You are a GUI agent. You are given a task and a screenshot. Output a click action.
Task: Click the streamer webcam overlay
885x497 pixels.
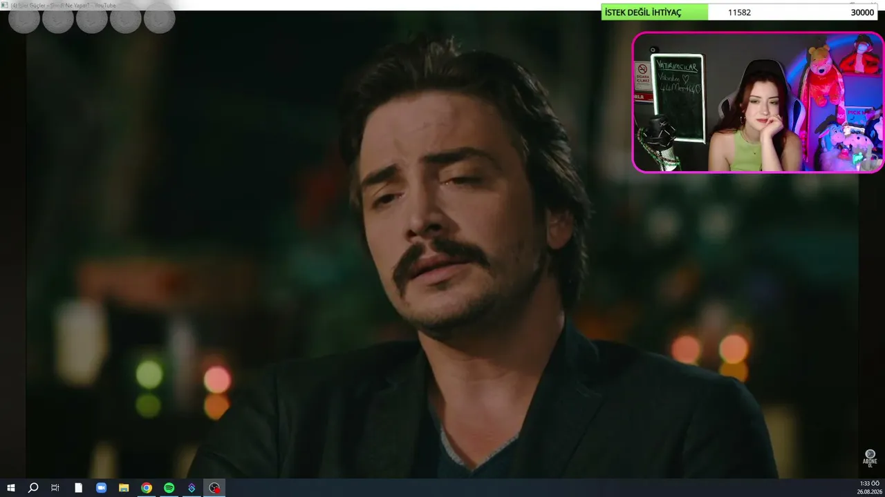coord(758,102)
